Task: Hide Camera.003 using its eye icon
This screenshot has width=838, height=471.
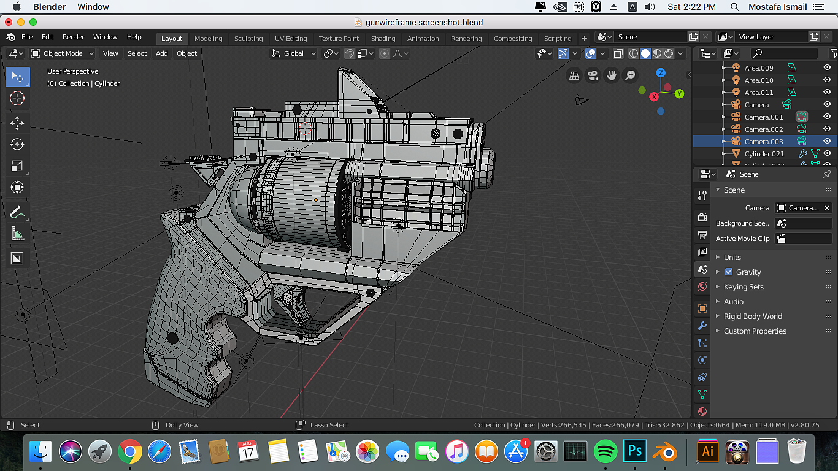Action: (827, 142)
